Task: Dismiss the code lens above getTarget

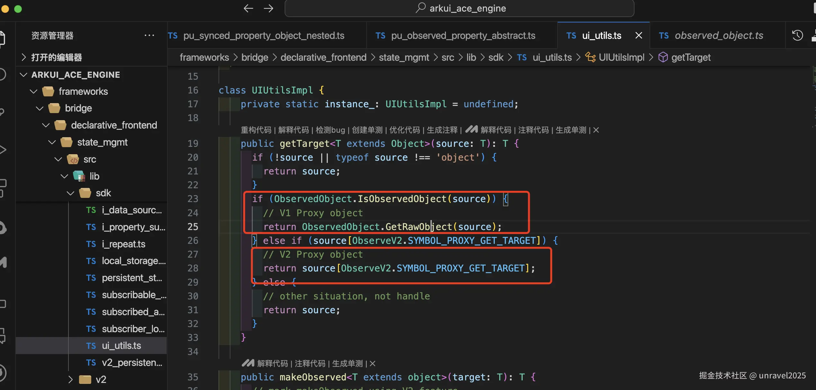Action: pyautogui.click(x=596, y=130)
